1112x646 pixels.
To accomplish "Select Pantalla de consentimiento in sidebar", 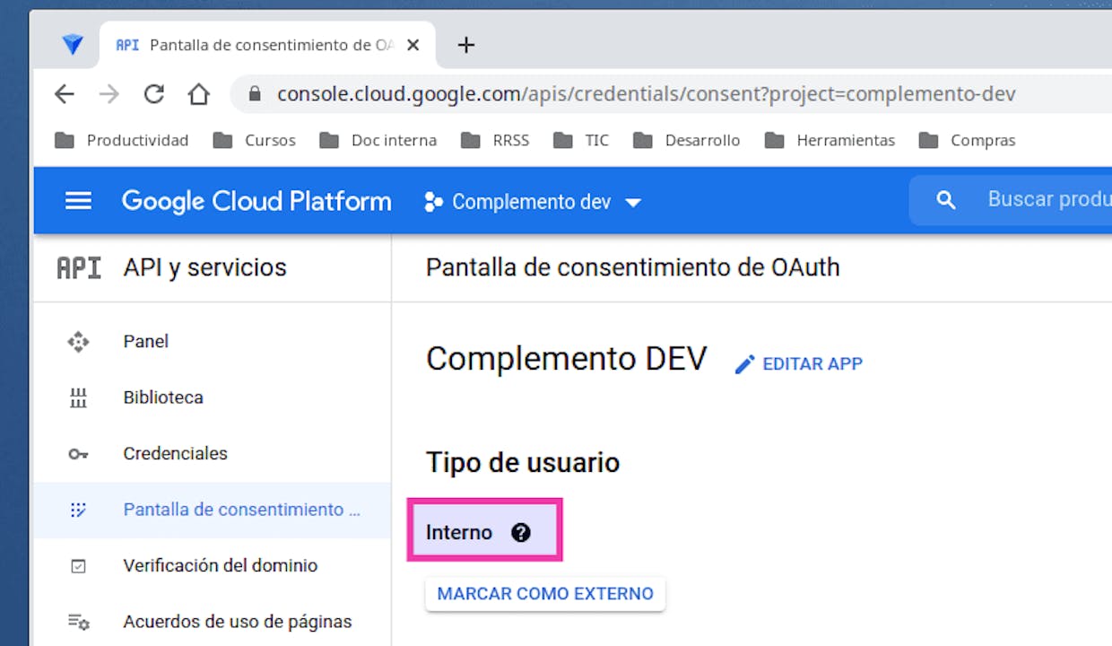I will [x=213, y=510].
